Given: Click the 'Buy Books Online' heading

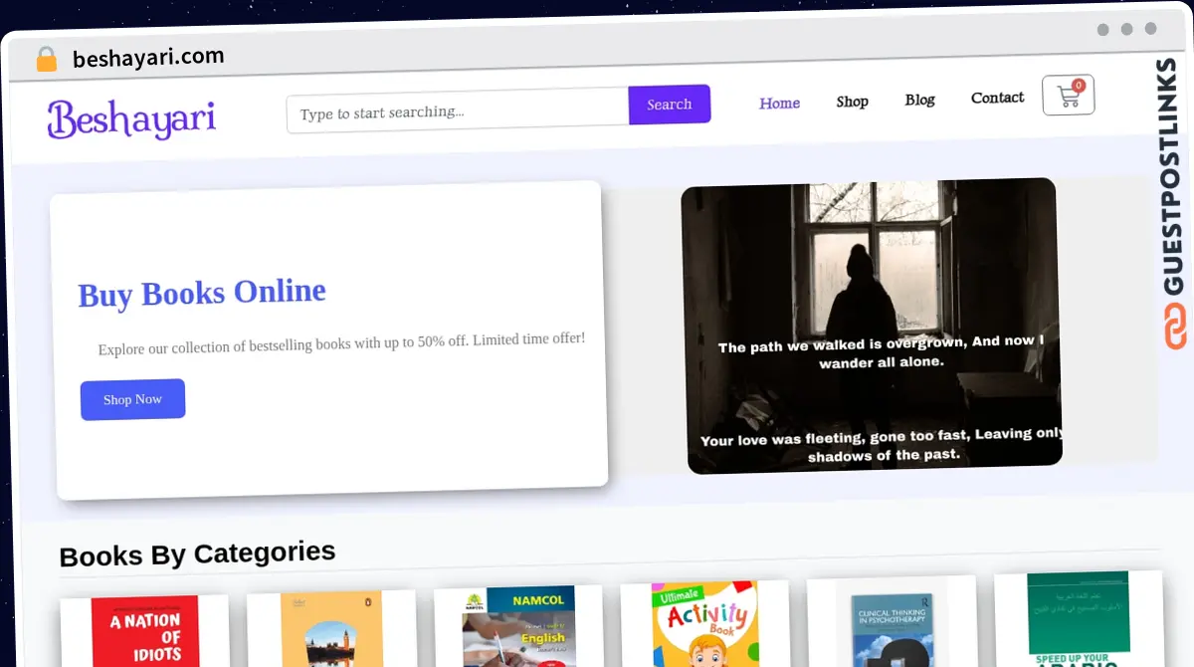Looking at the screenshot, I should (202, 294).
